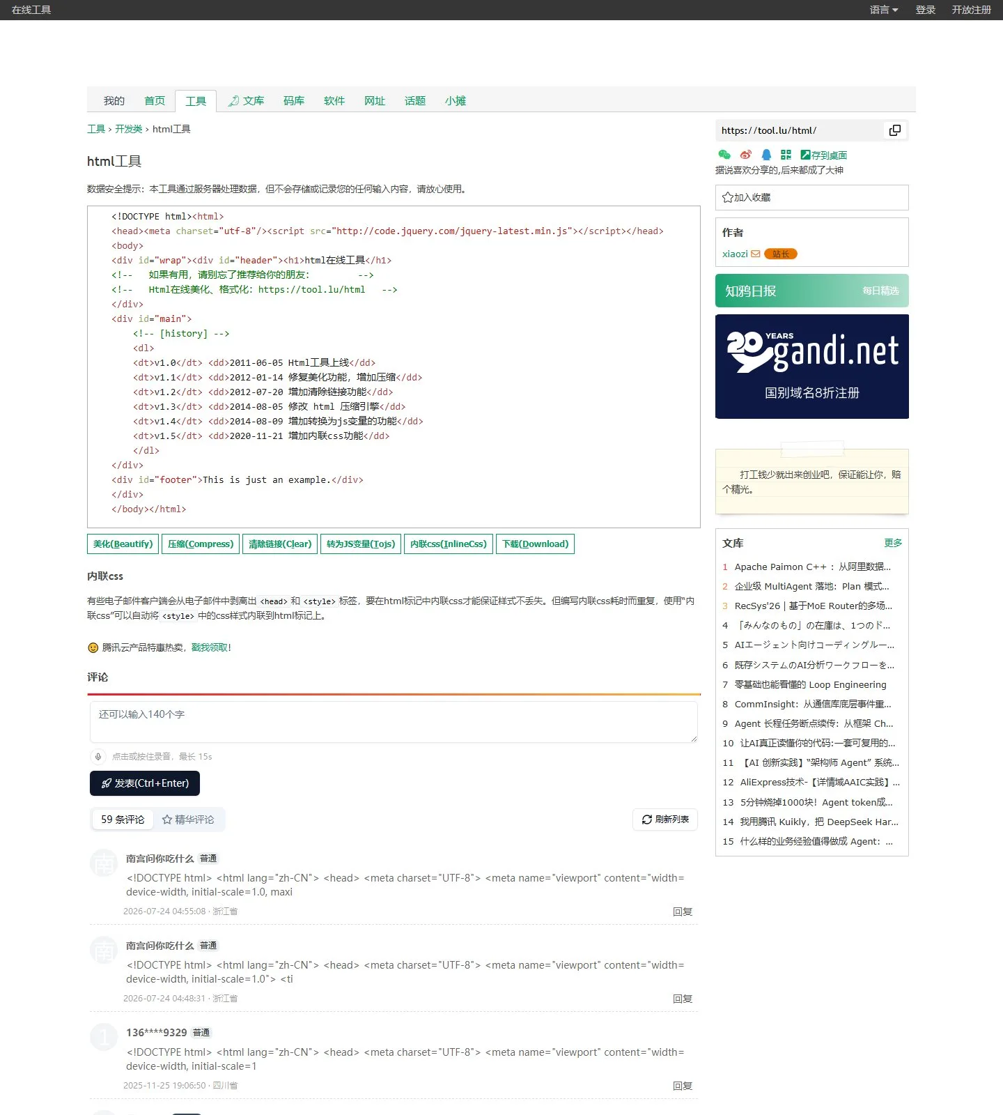Switch to the 首页 tab
Image resolution: width=1003 pixels, height=1115 pixels.
155,101
